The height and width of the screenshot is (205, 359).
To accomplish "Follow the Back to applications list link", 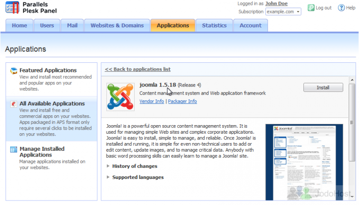I will point(138,69).
